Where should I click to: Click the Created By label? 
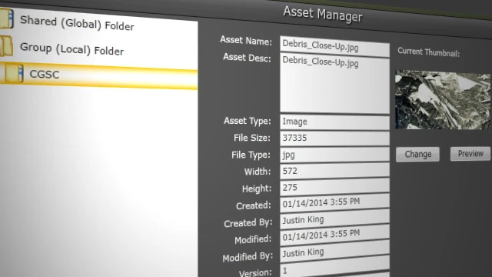(x=248, y=223)
